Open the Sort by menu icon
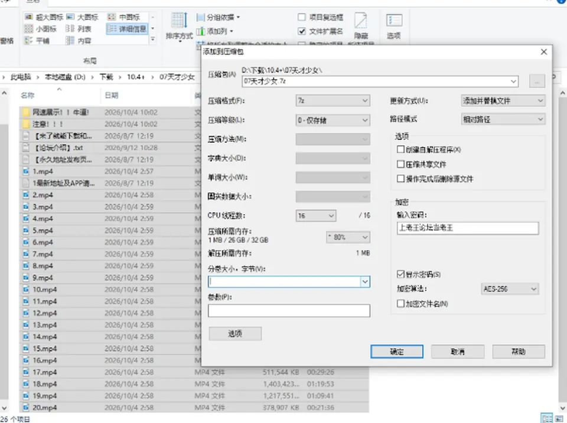 pyautogui.click(x=179, y=21)
